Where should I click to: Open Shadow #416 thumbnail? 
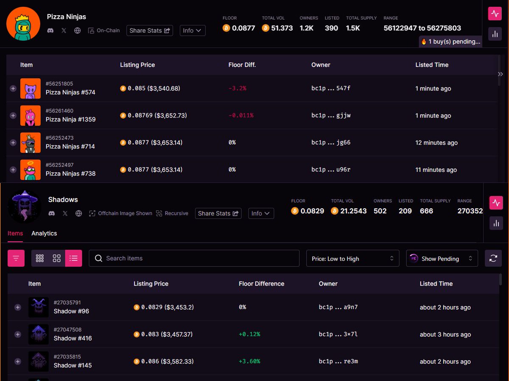[39, 334]
